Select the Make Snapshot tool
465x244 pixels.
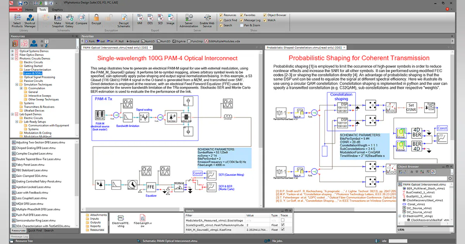(x=57, y=20)
